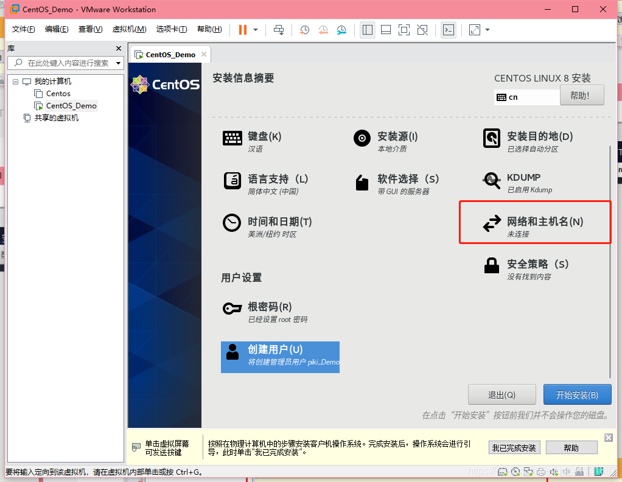Open 安装源(I) installation source
622x482 pixels.
[x=386, y=141]
